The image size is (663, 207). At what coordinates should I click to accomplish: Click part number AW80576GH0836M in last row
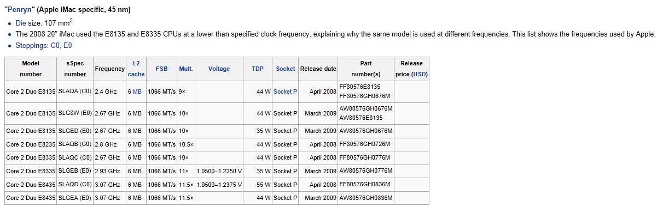pos(364,197)
